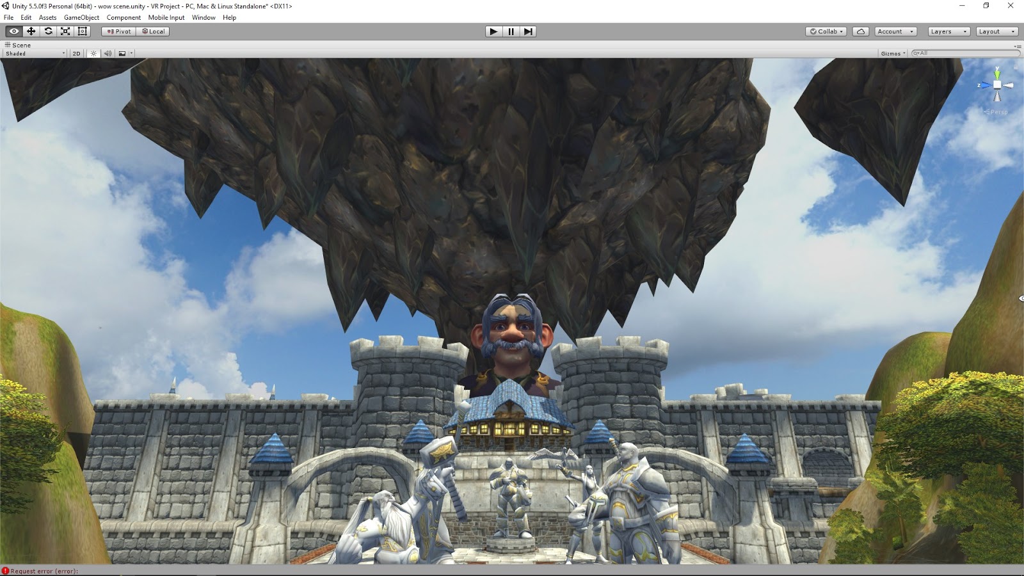Screen dimensions: 1024x576
Task: Open the Gizmos dropdown
Action: click(893, 54)
